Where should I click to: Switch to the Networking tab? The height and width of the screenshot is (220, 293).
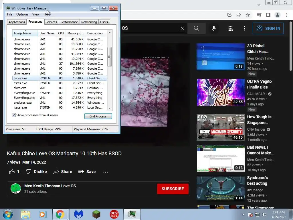pyautogui.click(x=89, y=22)
